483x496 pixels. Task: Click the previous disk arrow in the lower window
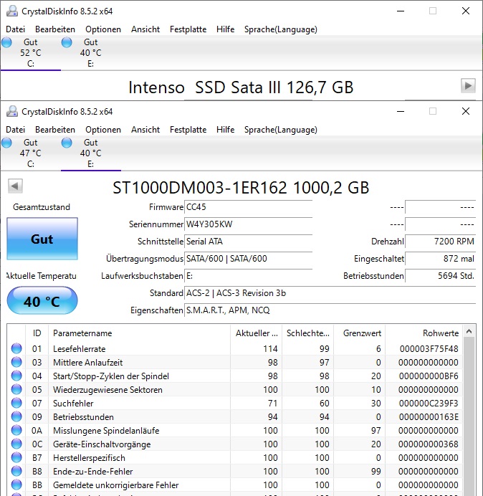(x=15, y=186)
